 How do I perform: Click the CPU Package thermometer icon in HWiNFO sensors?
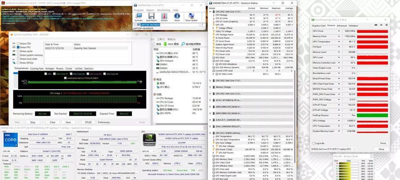[x=214, y=15]
